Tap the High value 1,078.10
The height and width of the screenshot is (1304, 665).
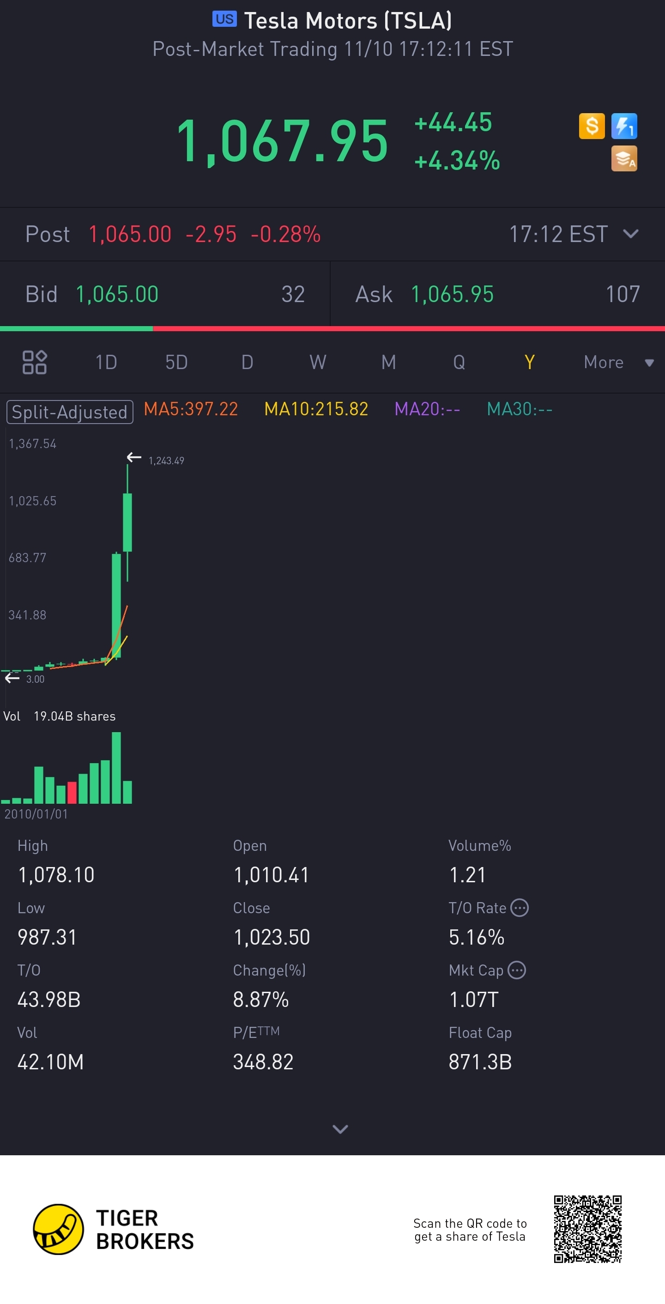click(56, 875)
